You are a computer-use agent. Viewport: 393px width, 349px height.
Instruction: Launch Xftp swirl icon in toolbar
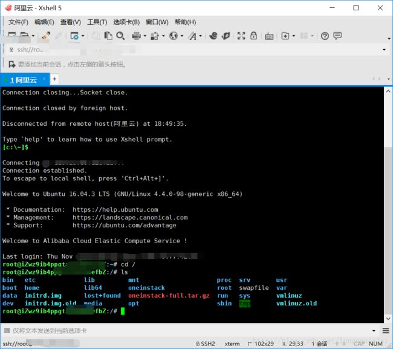(x=213, y=36)
